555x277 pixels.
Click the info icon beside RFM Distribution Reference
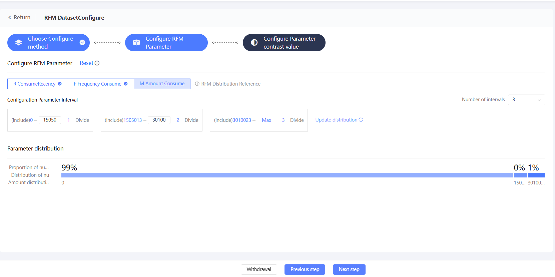tap(197, 84)
